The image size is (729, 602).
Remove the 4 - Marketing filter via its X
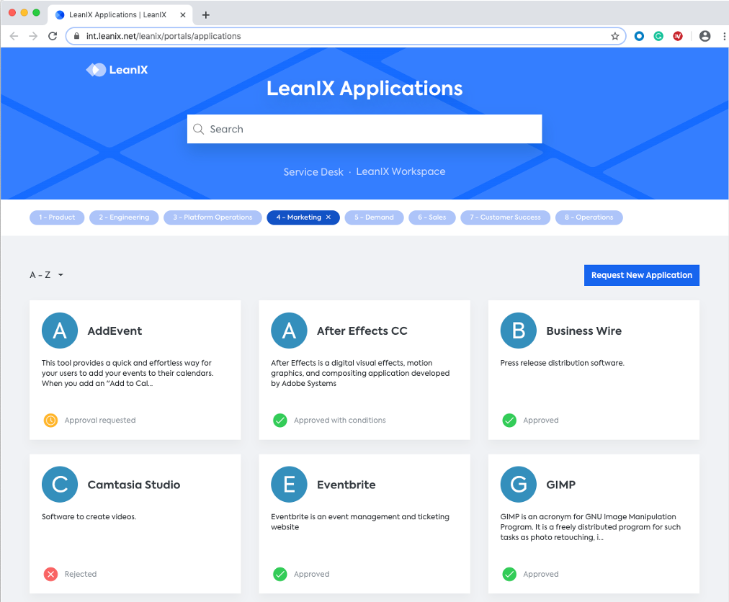point(328,217)
